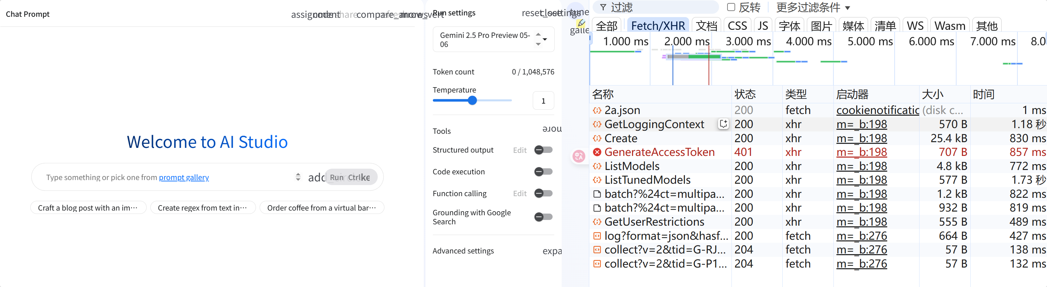
Task: Switch to the 图片 filter tab
Action: (x=821, y=25)
